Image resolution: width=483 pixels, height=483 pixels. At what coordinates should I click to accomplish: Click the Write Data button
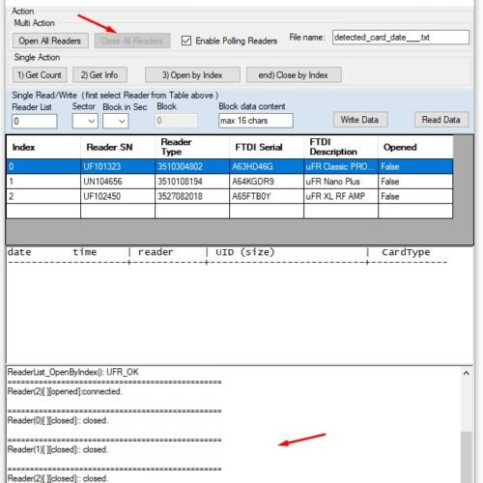point(360,120)
